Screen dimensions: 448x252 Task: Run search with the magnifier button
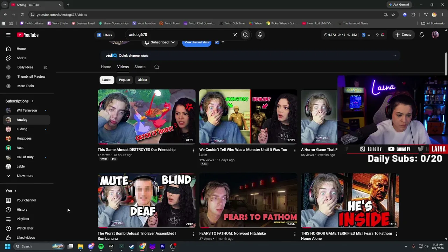pos(245,35)
